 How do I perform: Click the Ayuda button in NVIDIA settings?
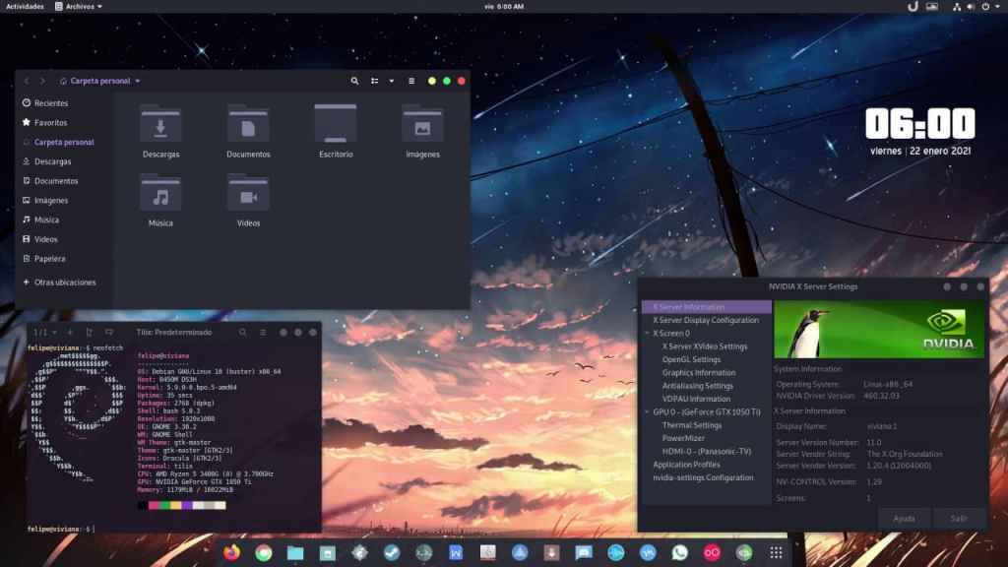904,518
